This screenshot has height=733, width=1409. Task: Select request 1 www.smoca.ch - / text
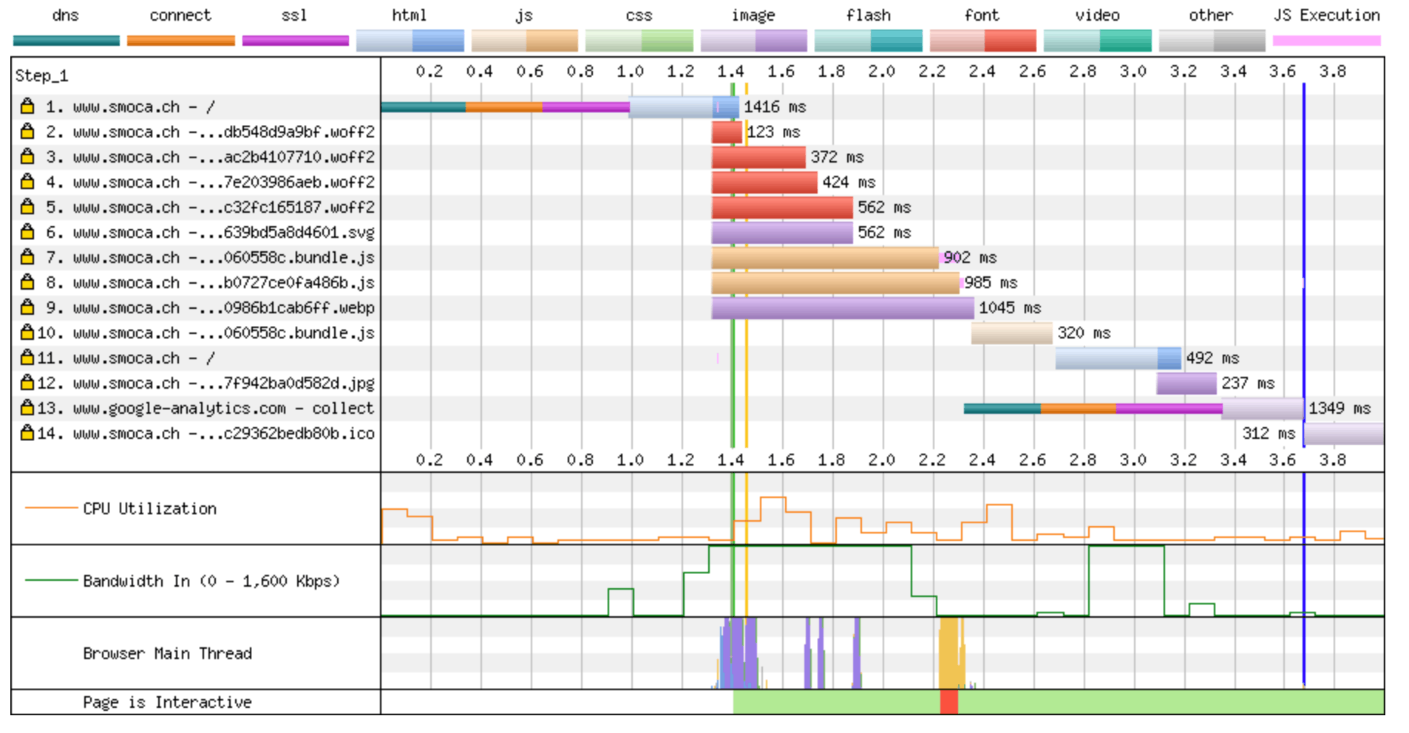tap(130, 107)
